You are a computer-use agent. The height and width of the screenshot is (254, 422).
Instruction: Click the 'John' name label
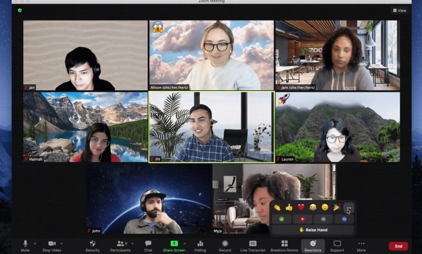coord(96,231)
